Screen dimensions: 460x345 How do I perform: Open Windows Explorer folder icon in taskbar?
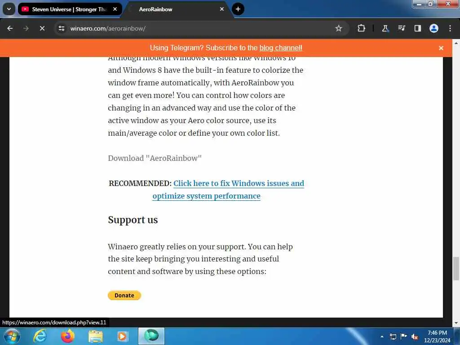95,336
